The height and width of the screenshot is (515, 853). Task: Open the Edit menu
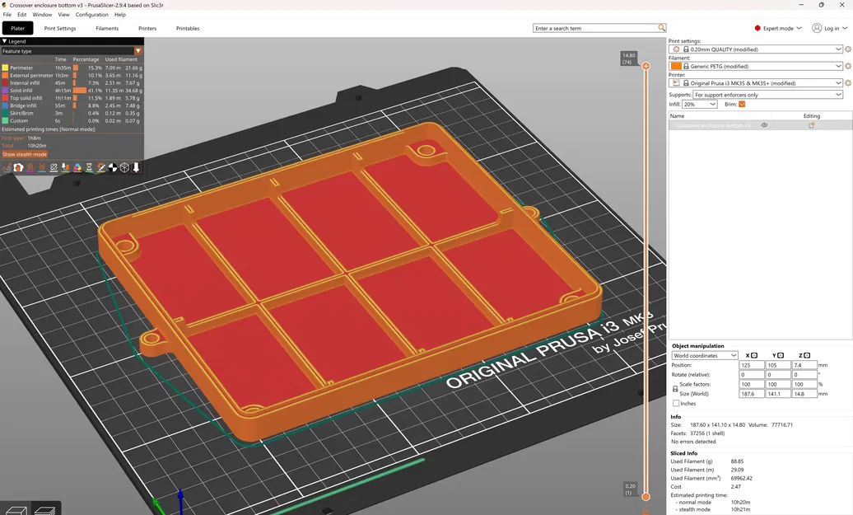pyautogui.click(x=21, y=15)
